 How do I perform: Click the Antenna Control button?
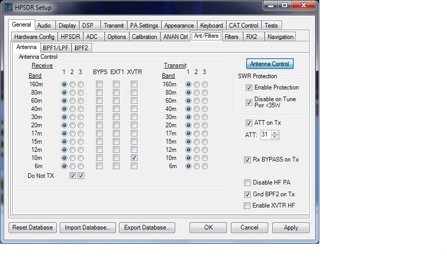click(x=270, y=64)
